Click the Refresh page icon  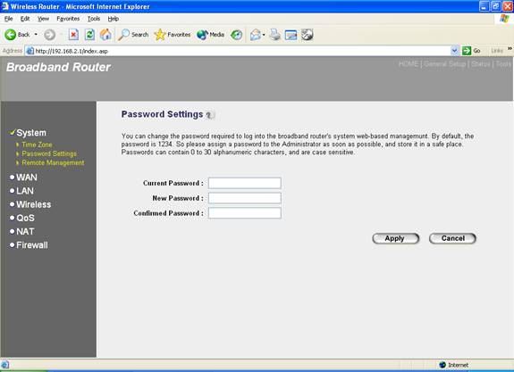click(89, 35)
